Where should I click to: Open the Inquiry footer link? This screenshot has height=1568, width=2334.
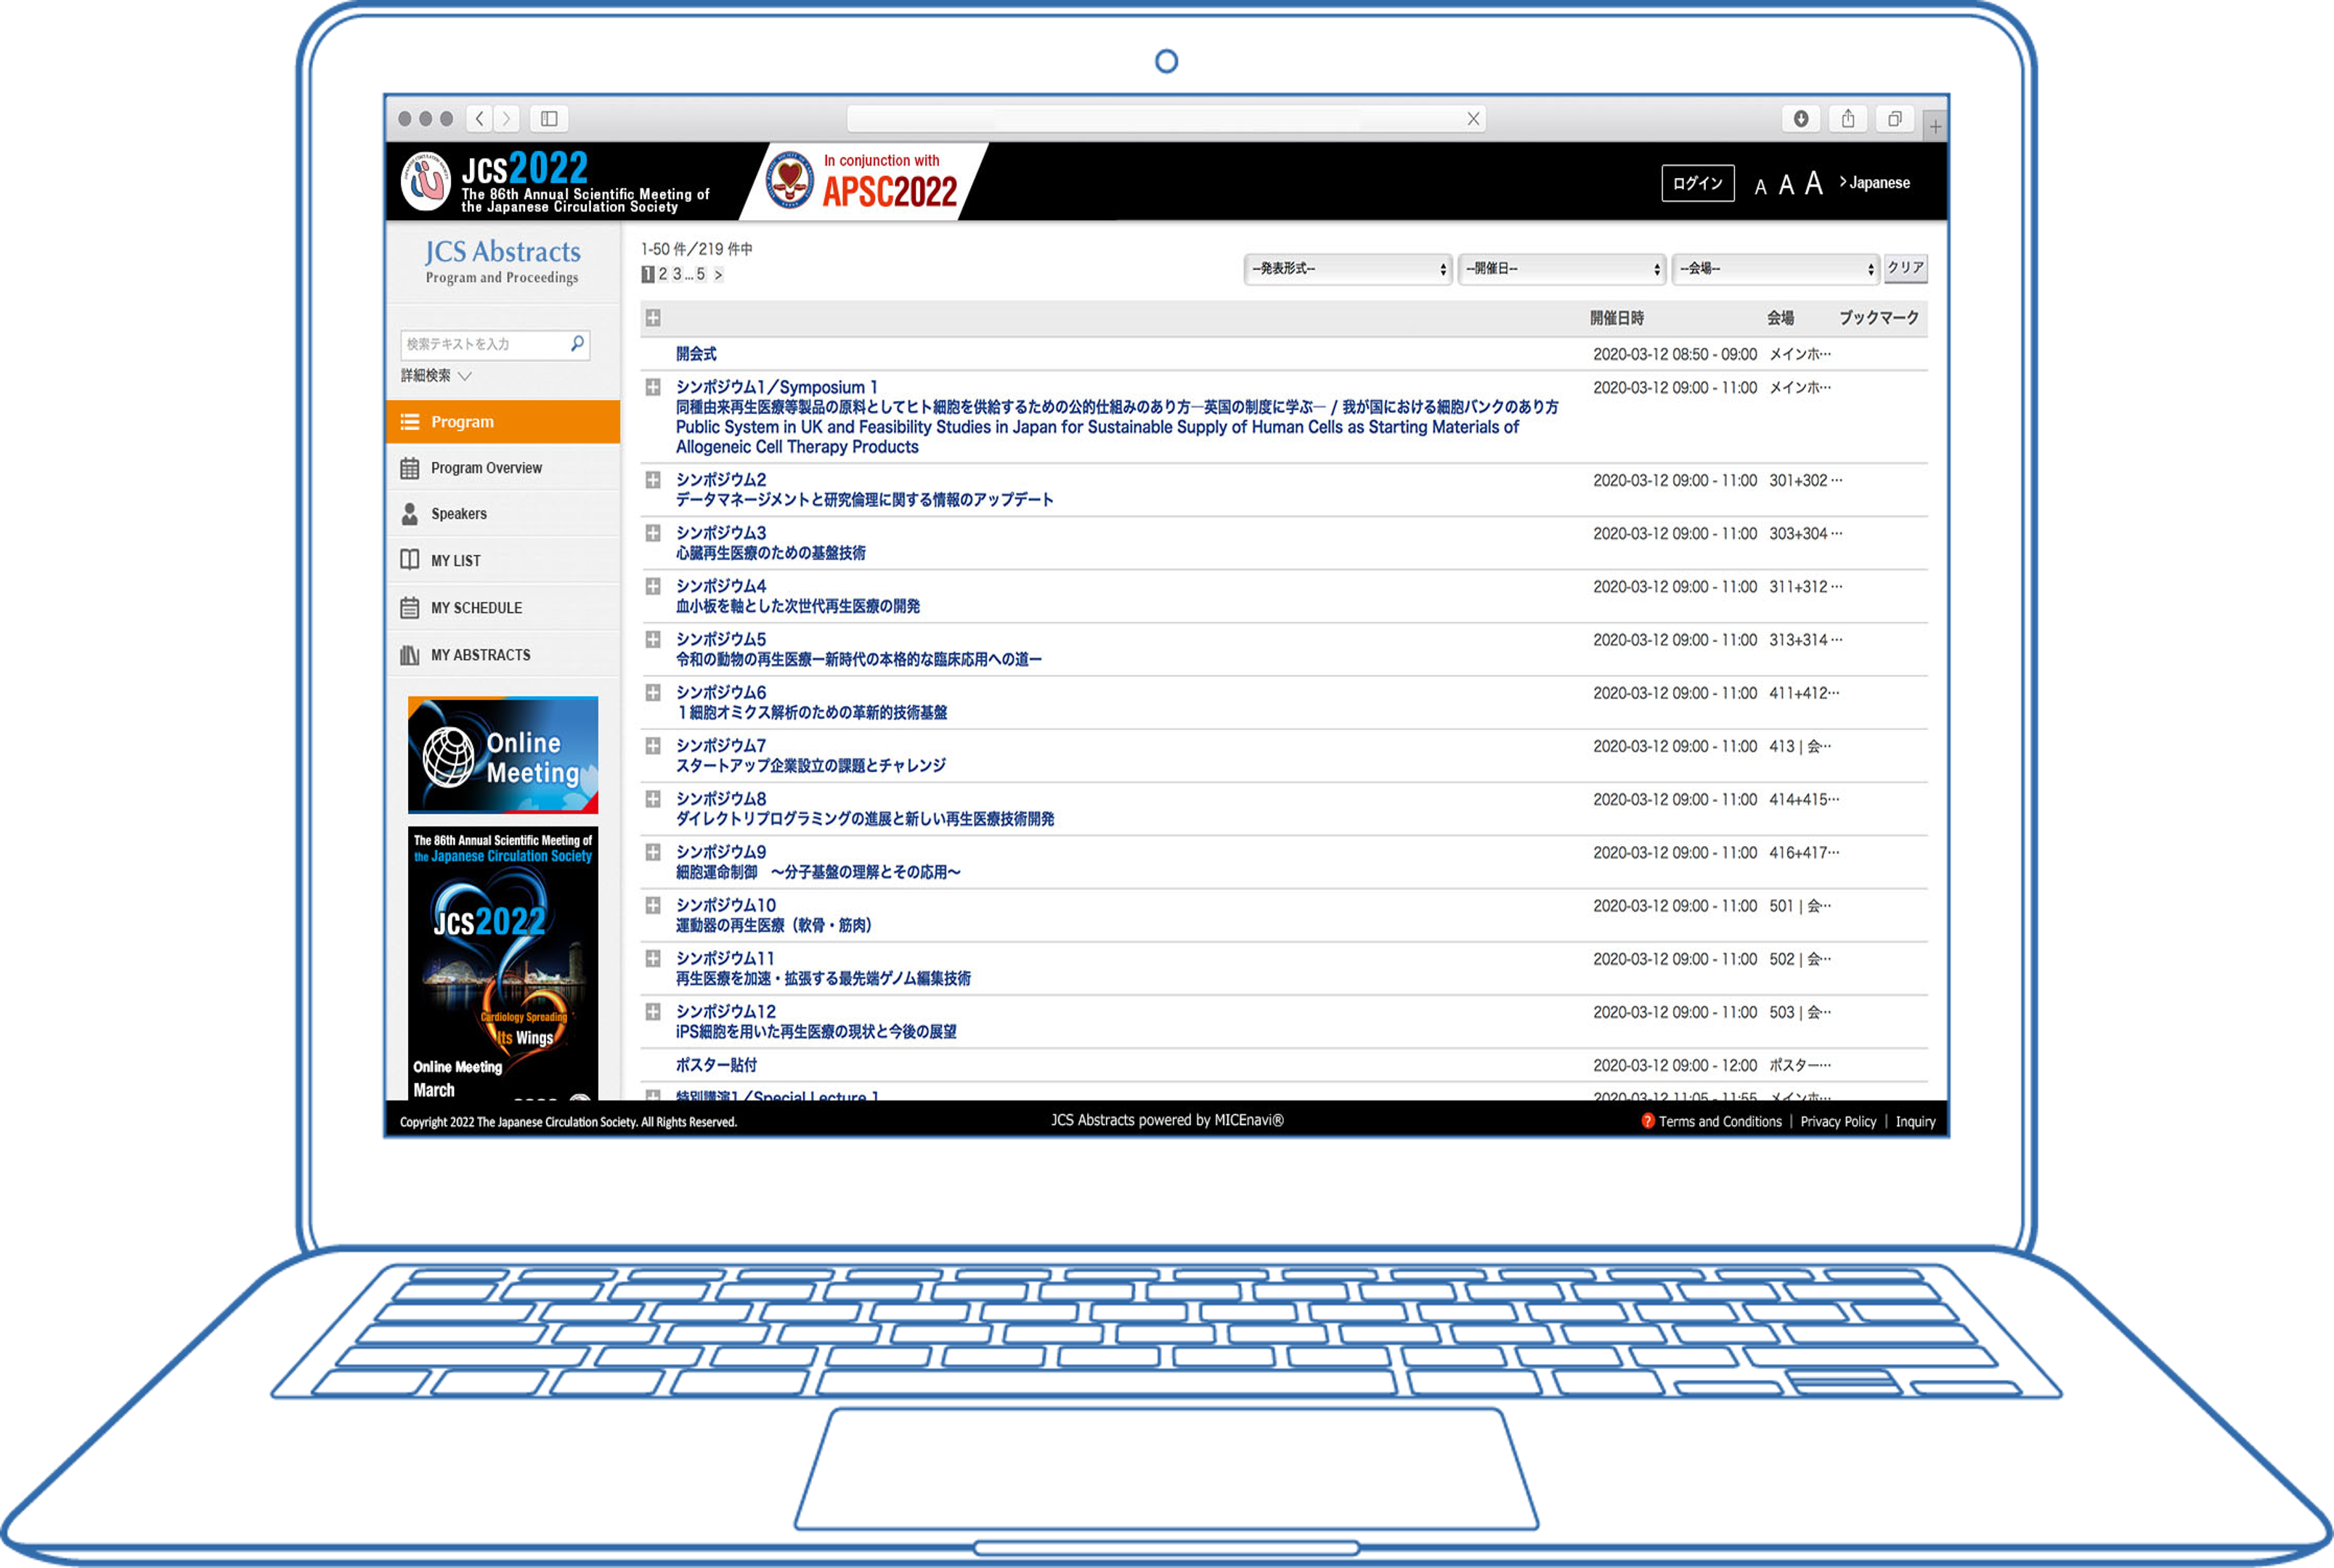coord(1915,1122)
